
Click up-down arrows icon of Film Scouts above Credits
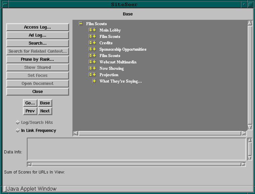click(x=90, y=37)
